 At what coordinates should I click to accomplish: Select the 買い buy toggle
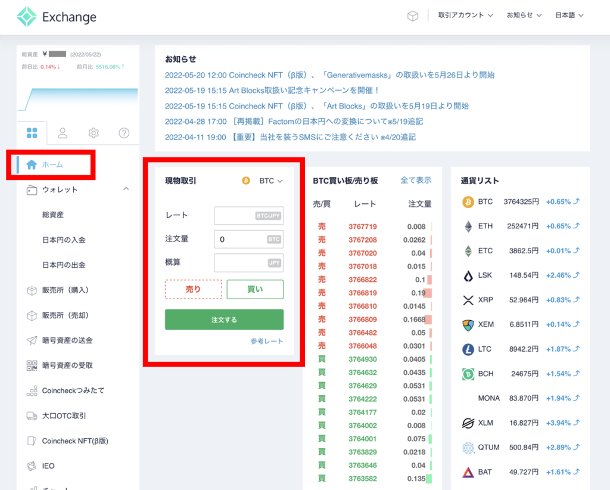pos(255,289)
